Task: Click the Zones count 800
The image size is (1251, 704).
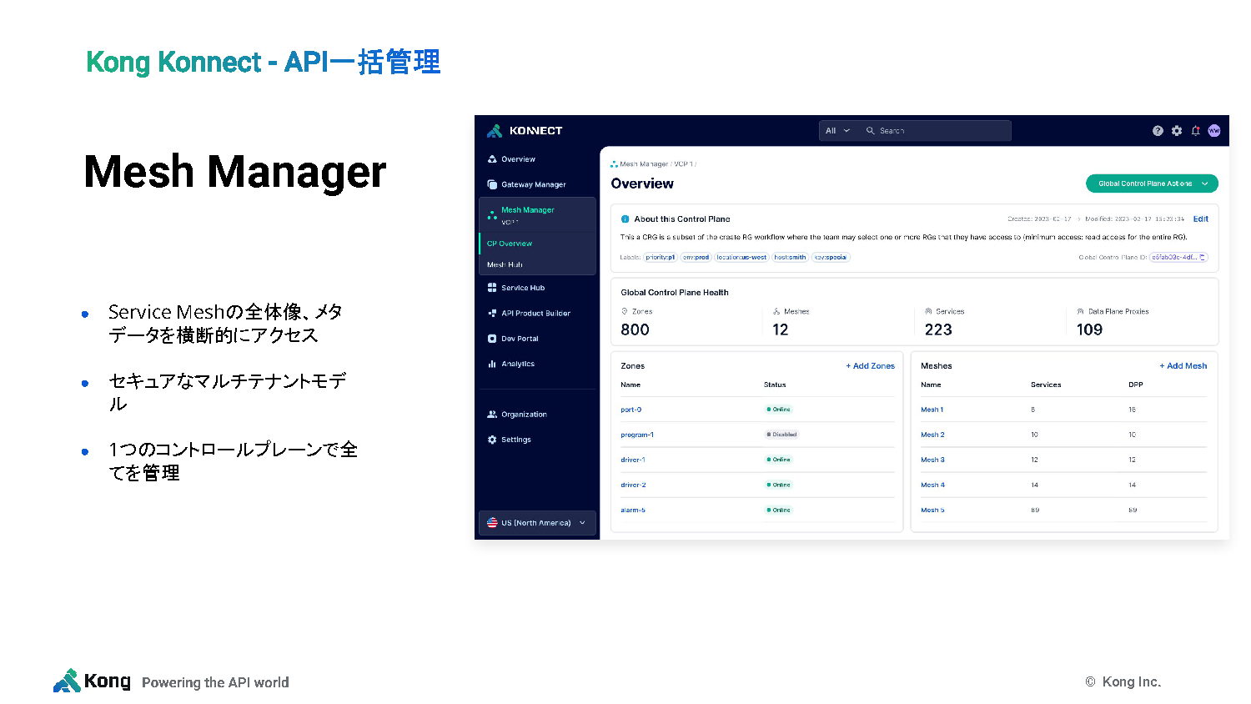Action: pyautogui.click(x=635, y=329)
